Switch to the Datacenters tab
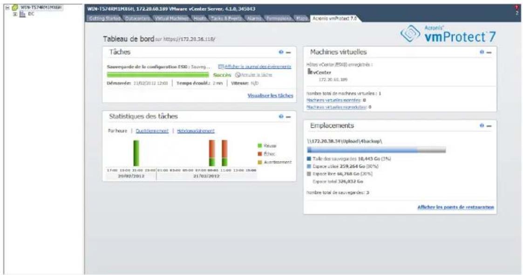The height and width of the screenshot is (275, 523). click(x=137, y=19)
